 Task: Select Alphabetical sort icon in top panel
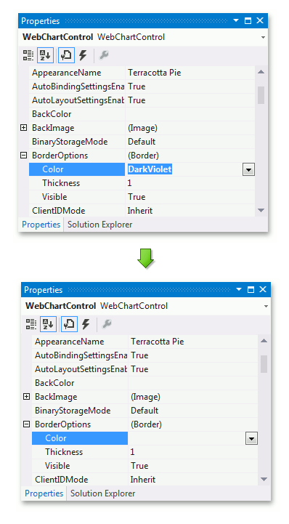pyautogui.click(x=46, y=55)
